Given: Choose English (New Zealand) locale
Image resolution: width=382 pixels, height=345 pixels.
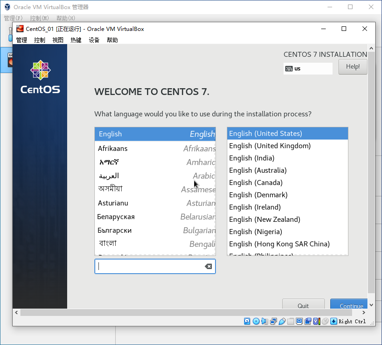Looking at the screenshot, I should coord(288,219).
